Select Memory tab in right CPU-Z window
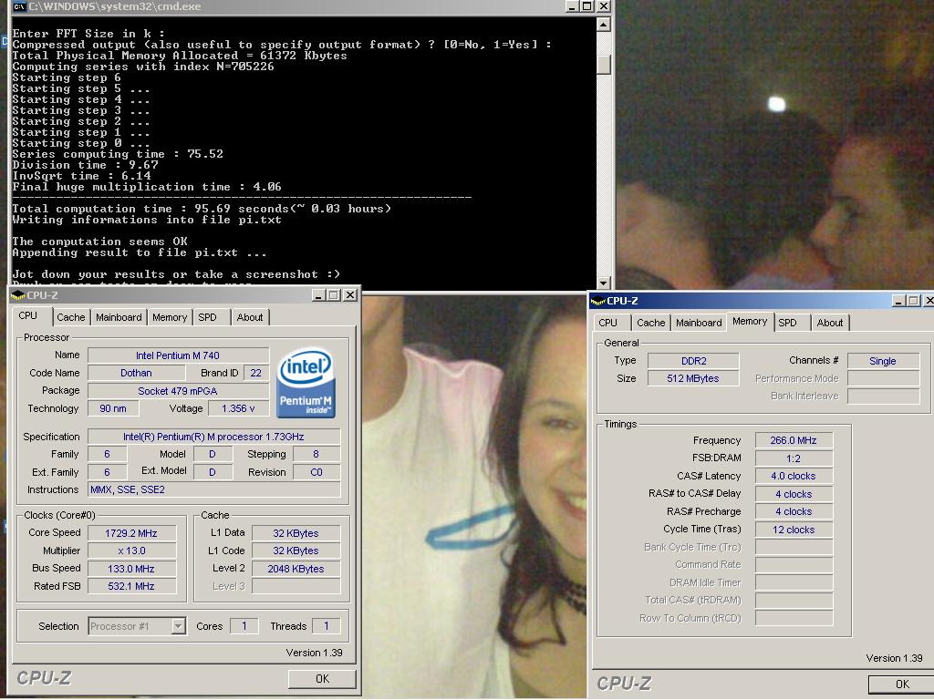The height and width of the screenshot is (700, 934). pyautogui.click(x=750, y=322)
